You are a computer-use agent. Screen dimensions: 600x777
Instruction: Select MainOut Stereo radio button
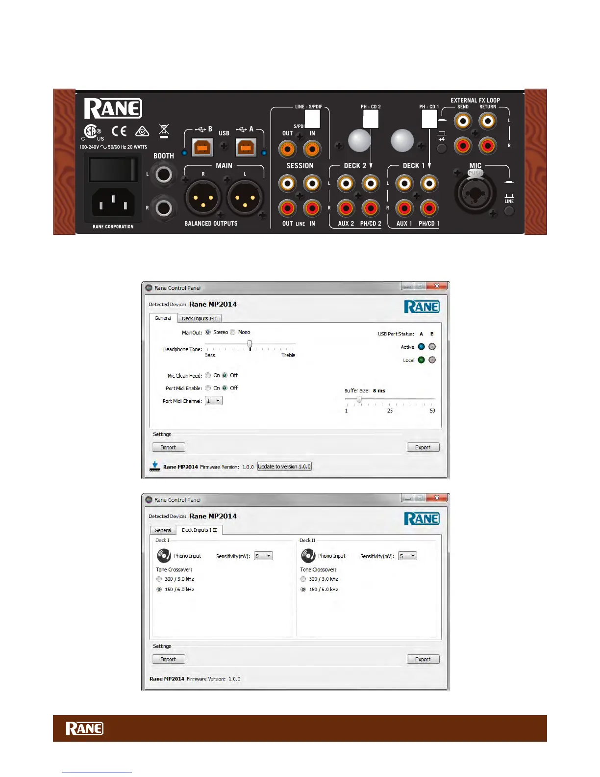(208, 332)
